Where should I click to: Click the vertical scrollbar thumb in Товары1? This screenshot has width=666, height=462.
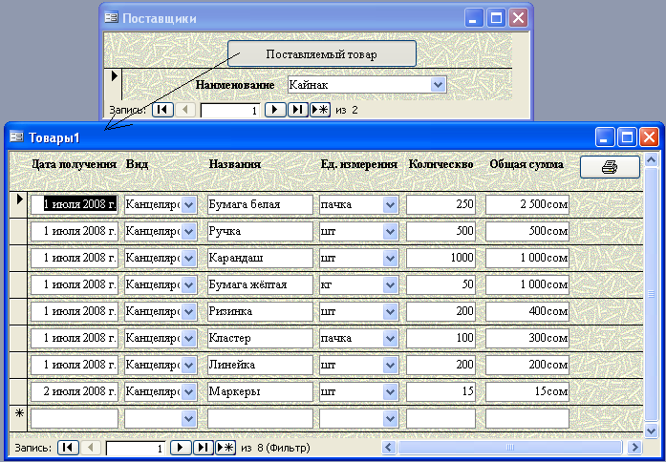(651, 294)
